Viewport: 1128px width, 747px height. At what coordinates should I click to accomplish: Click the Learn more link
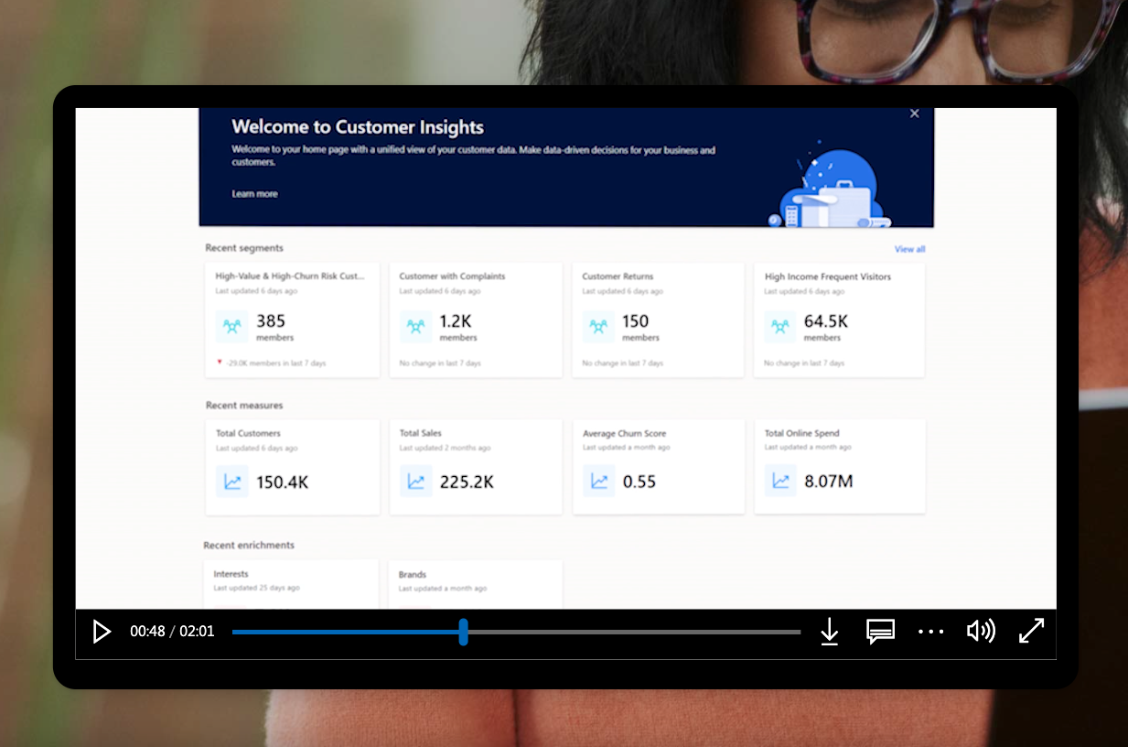click(x=254, y=194)
